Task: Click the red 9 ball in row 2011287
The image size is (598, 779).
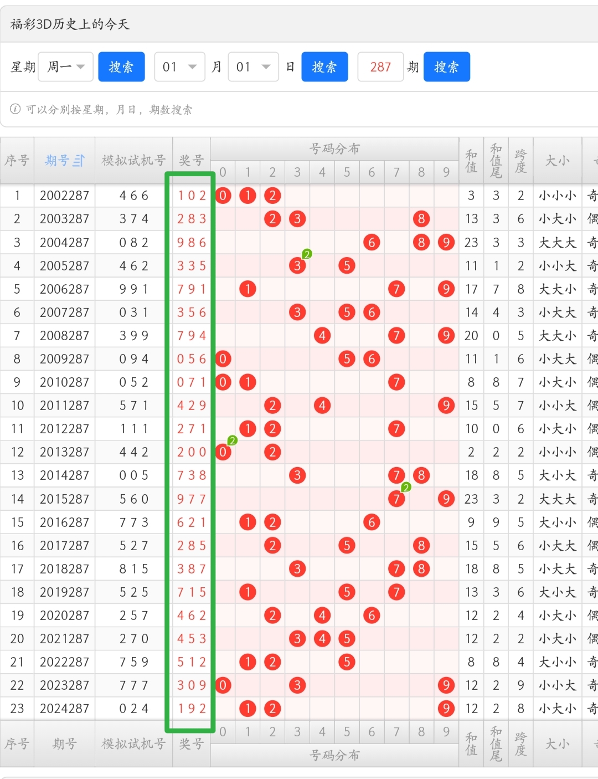Action: (446, 406)
